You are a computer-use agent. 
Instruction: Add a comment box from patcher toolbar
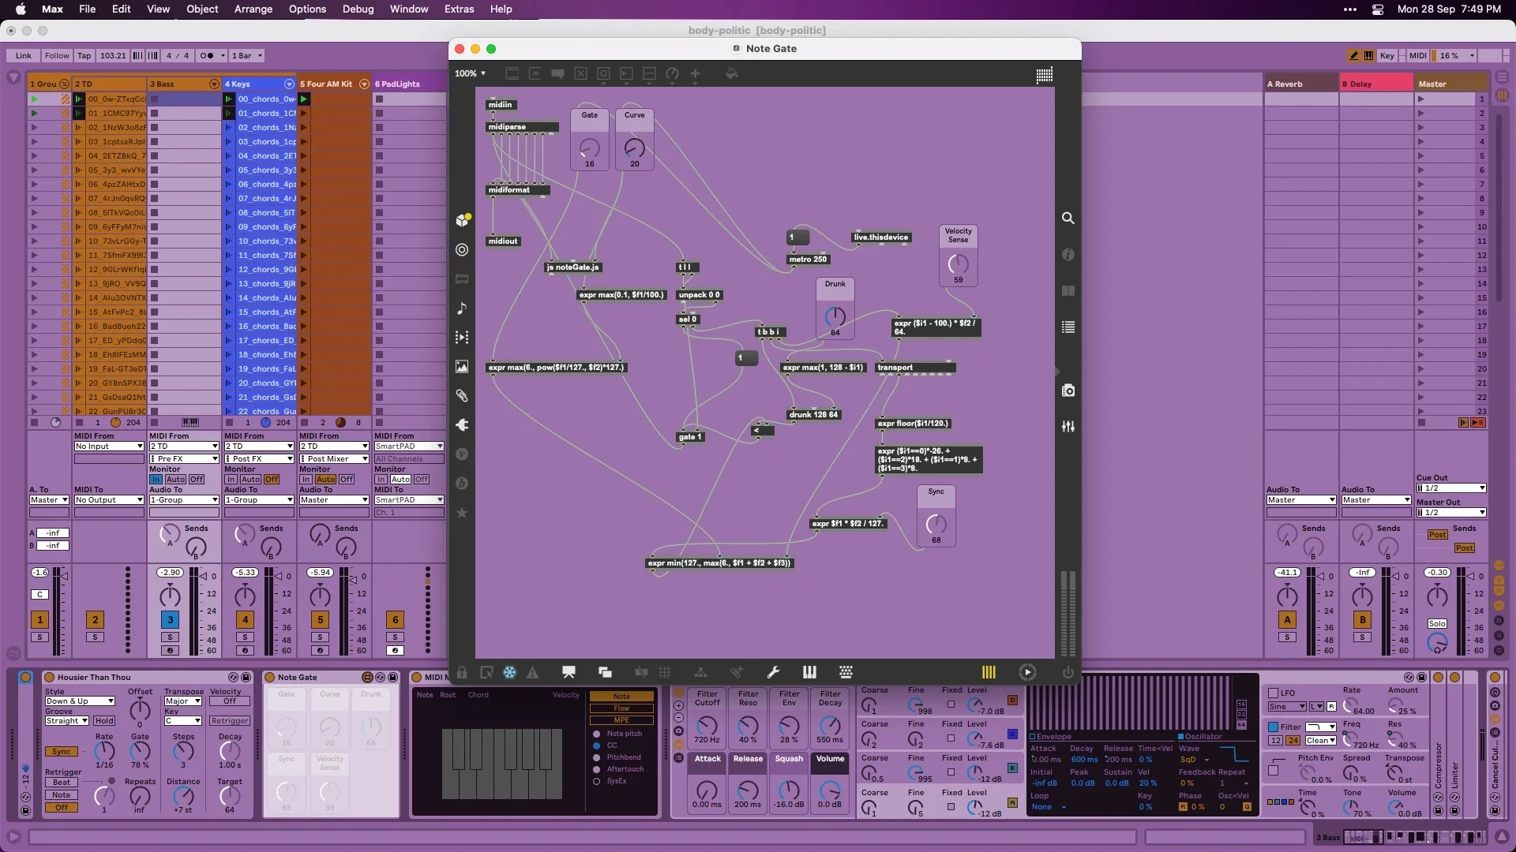coord(557,73)
